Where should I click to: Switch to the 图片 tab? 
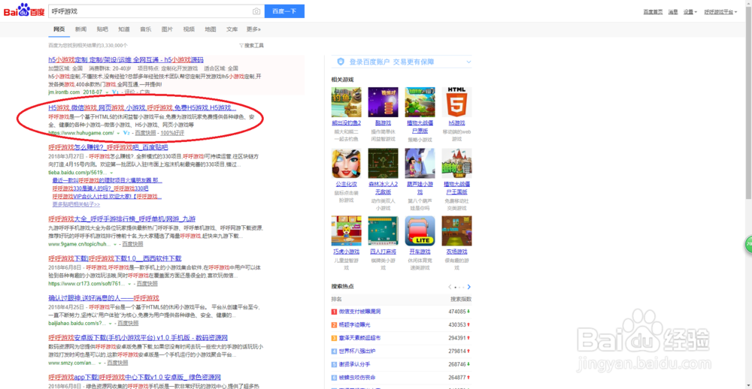coord(167,29)
